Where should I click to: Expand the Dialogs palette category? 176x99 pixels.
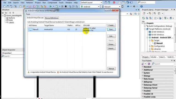point(142,76)
